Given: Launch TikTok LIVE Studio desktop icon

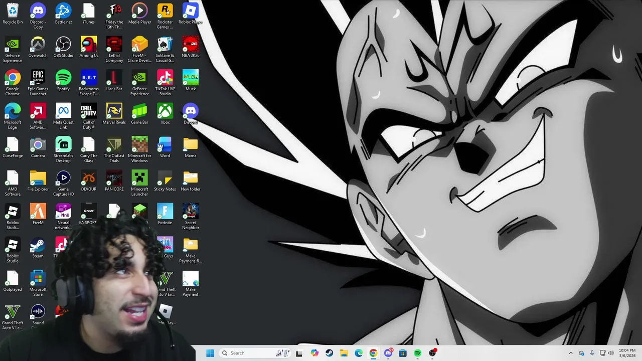Looking at the screenshot, I should point(165,83).
